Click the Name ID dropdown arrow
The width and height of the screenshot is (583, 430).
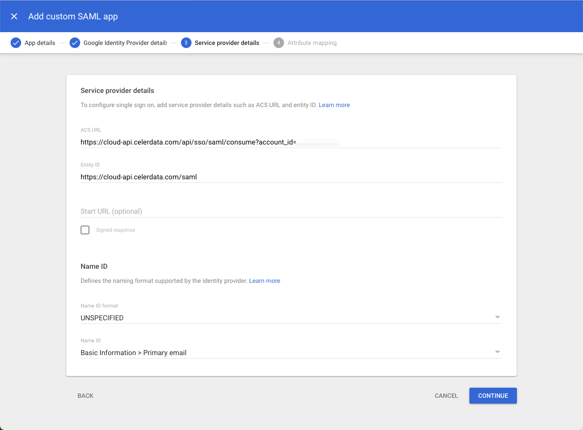[x=497, y=352]
